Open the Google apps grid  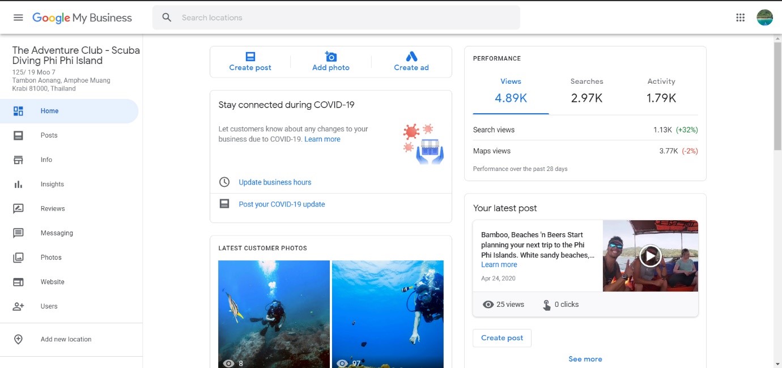740,18
